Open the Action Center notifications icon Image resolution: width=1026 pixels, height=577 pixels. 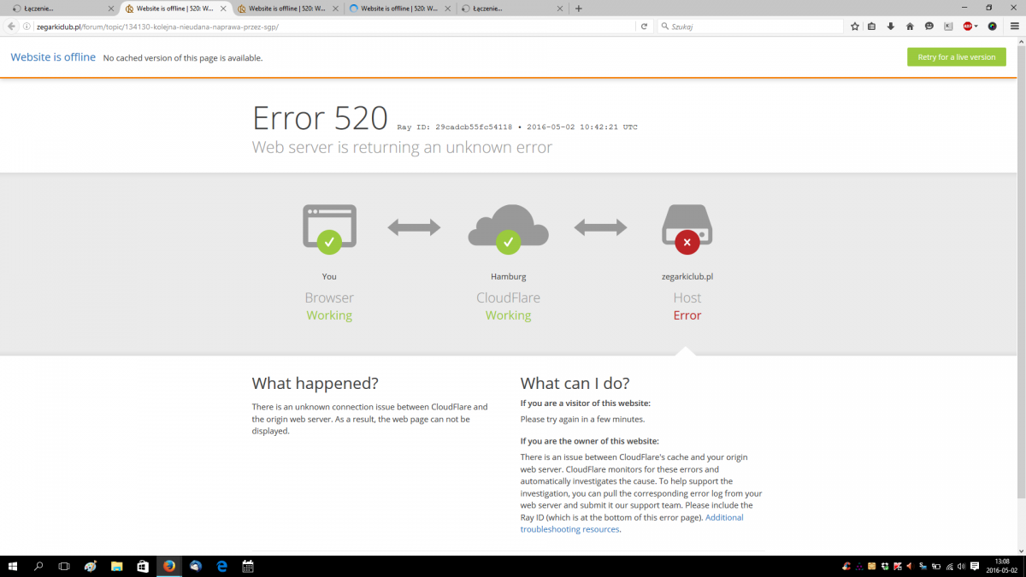976,566
